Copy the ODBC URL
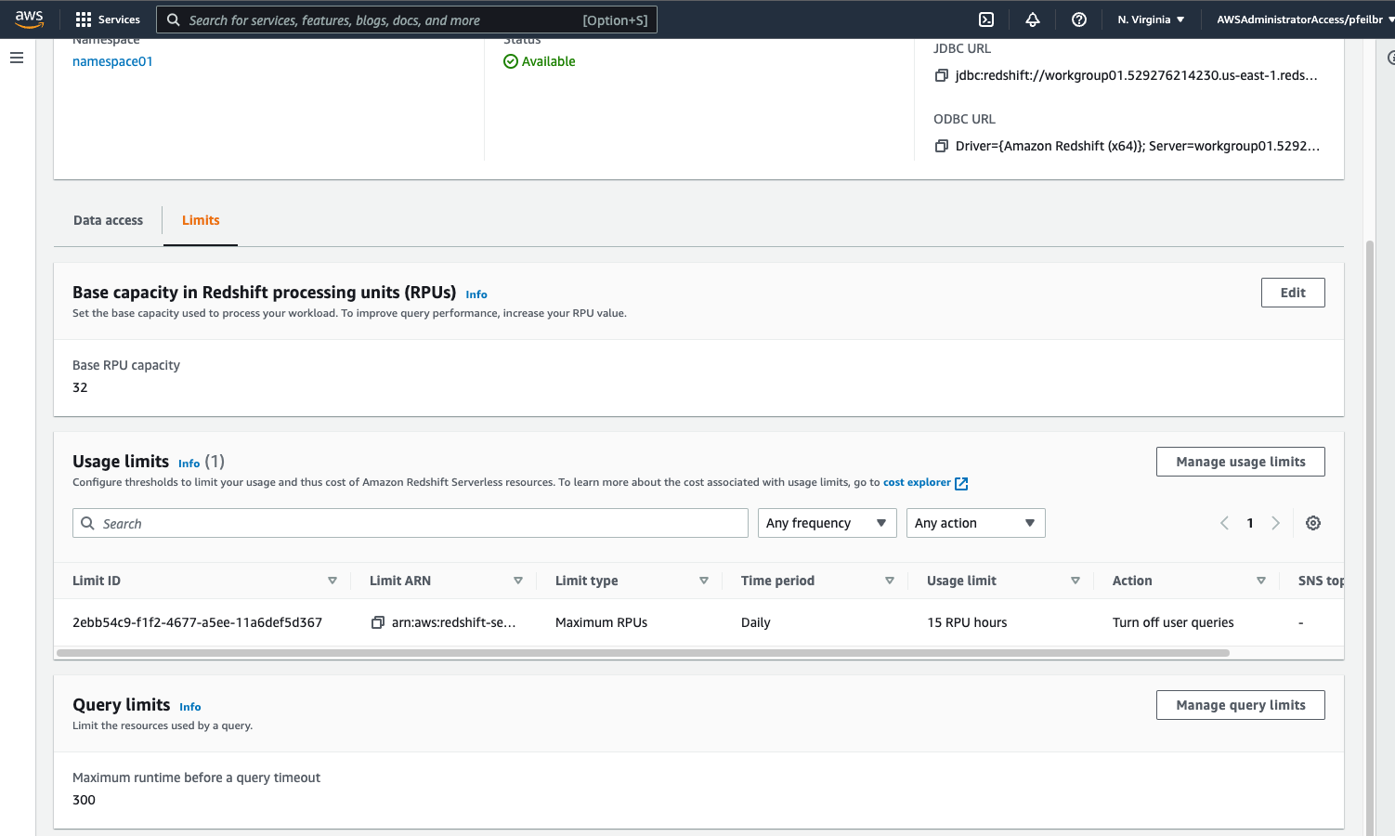 tap(942, 146)
